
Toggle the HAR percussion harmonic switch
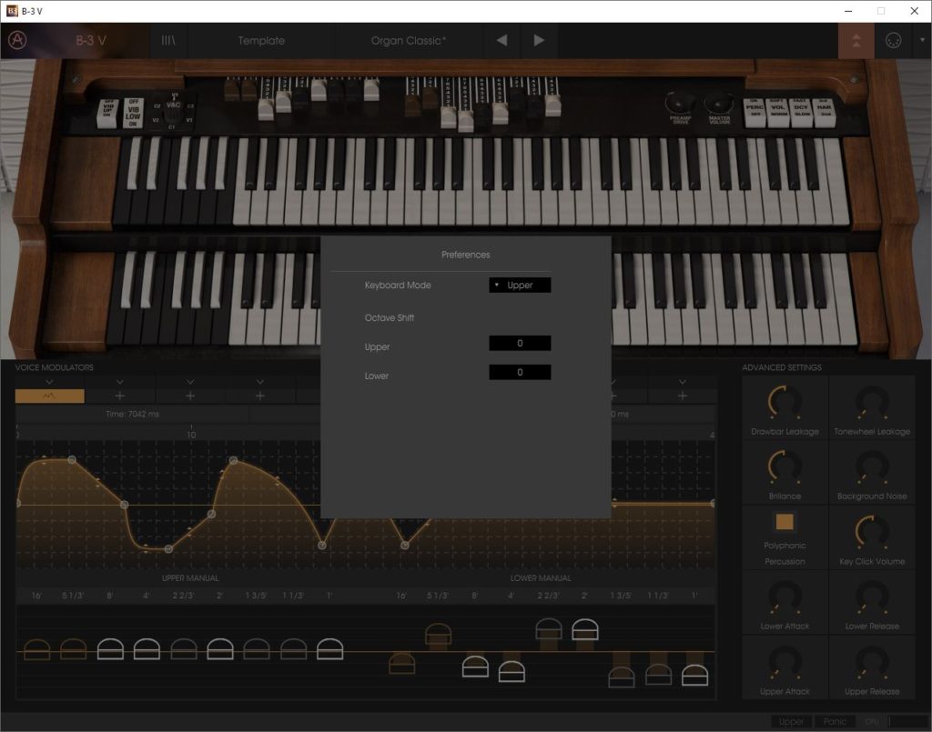[x=824, y=112]
